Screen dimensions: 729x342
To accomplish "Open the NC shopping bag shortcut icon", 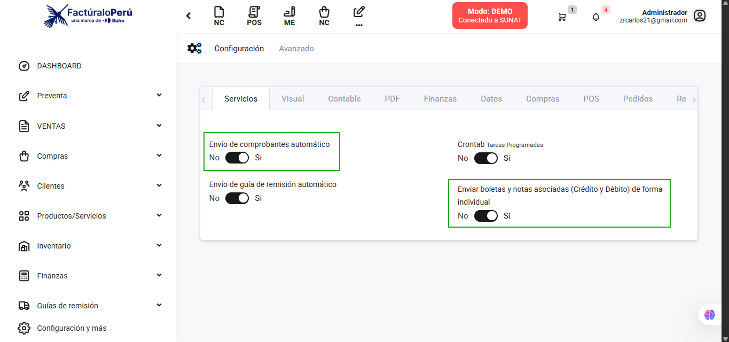I will tap(324, 15).
